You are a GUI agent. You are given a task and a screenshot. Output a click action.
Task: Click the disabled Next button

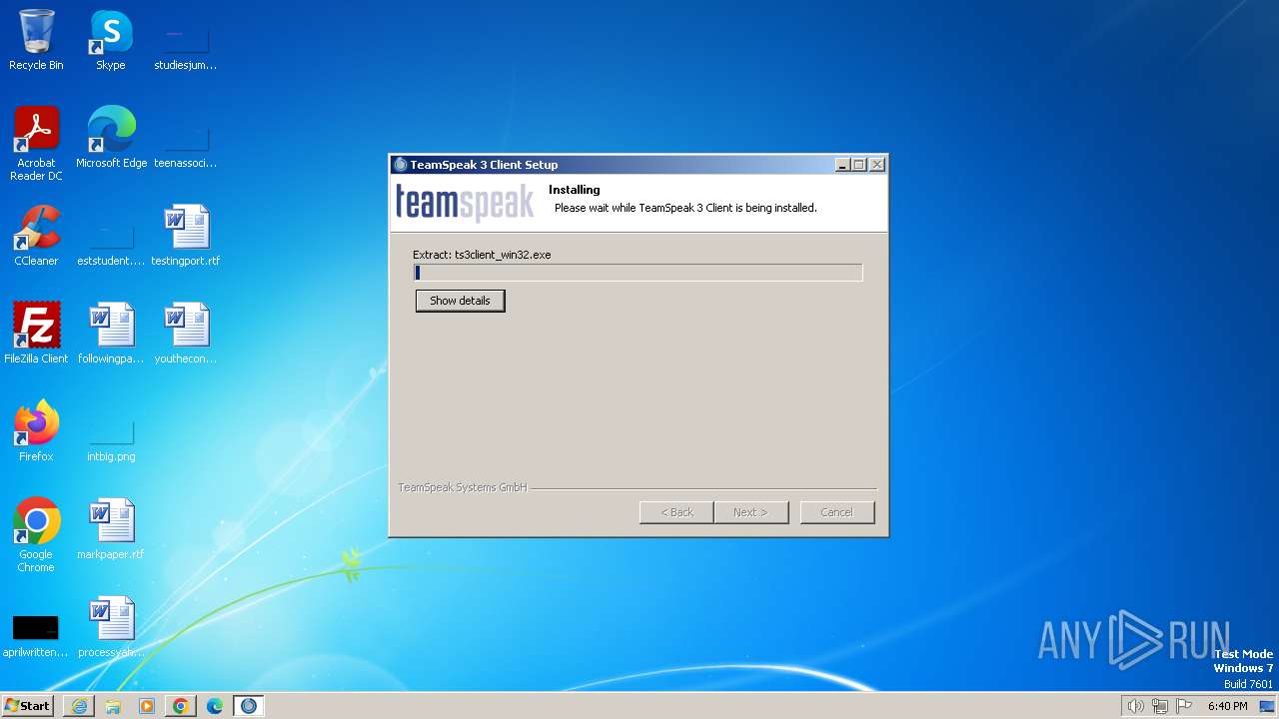pos(751,512)
